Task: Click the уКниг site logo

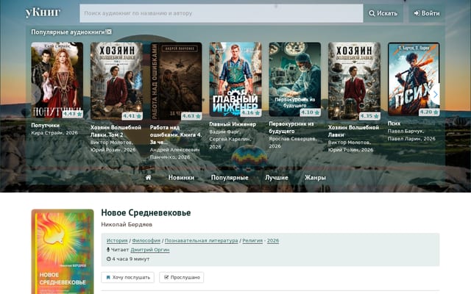Action: [x=43, y=12]
